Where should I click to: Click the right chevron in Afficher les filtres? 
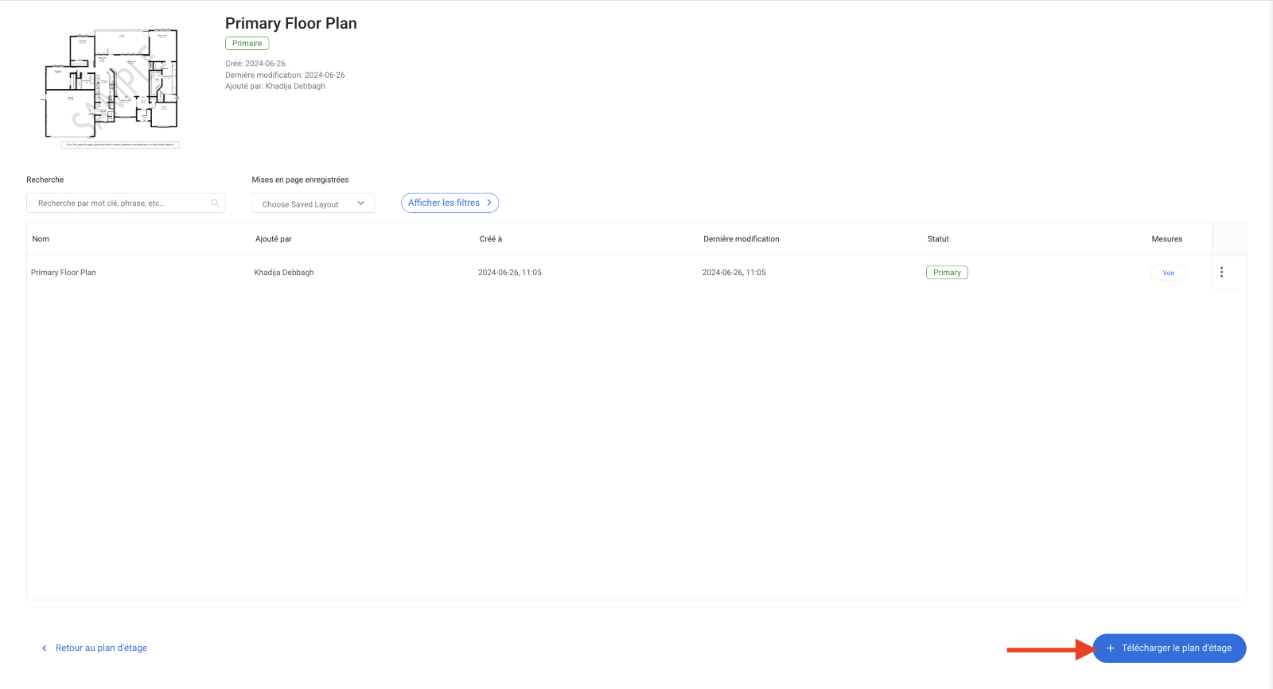489,203
